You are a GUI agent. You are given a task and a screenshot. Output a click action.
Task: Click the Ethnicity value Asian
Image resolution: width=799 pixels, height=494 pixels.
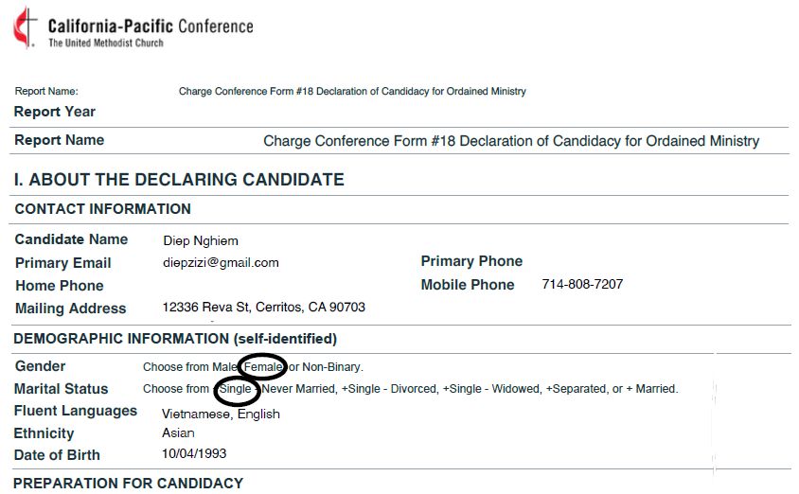click(178, 432)
